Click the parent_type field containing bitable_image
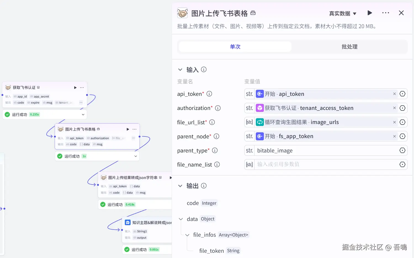The image size is (414, 258). 326,150
